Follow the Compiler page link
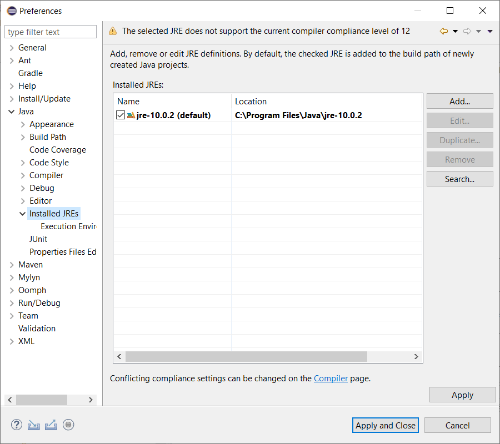This screenshot has width=500, height=444. (x=331, y=379)
